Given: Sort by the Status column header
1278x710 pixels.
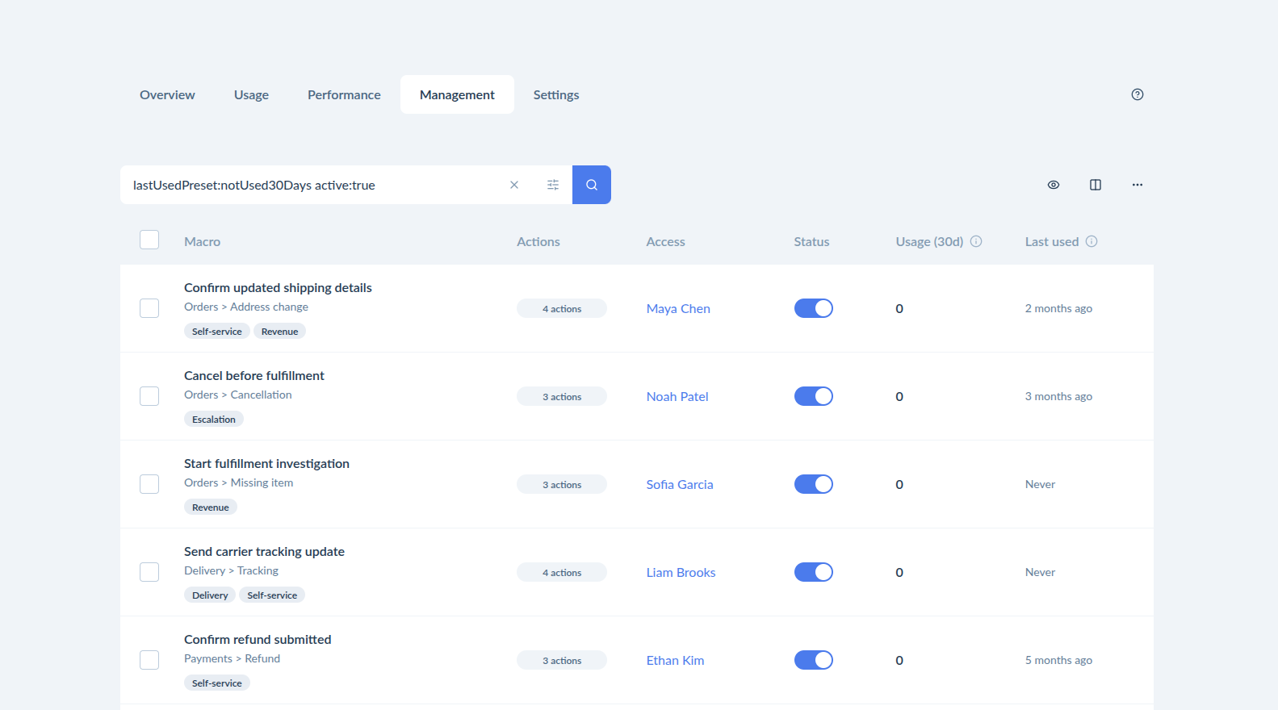Looking at the screenshot, I should pyautogui.click(x=811, y=241).
